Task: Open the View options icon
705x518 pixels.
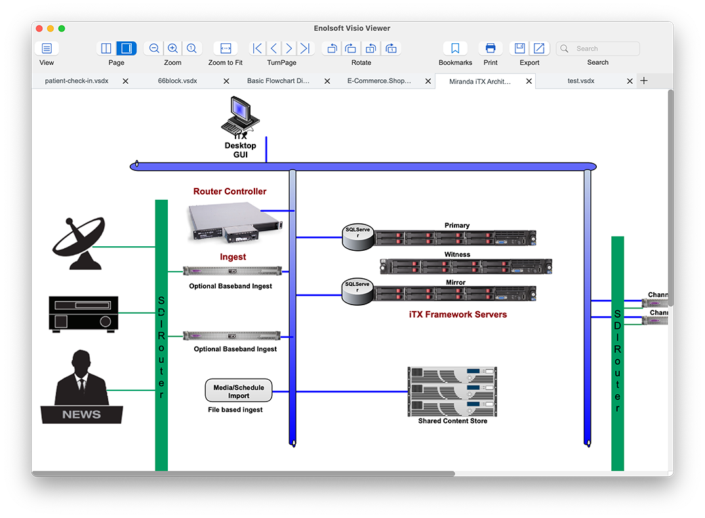Action: pyautogui.click(x=47, y=48)
